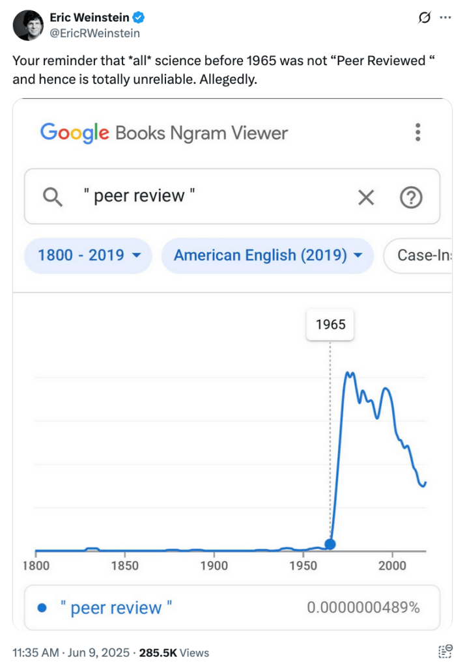Select the "peer review" legend label
This screenshot has width=465, height=666.
click(116, 608)
